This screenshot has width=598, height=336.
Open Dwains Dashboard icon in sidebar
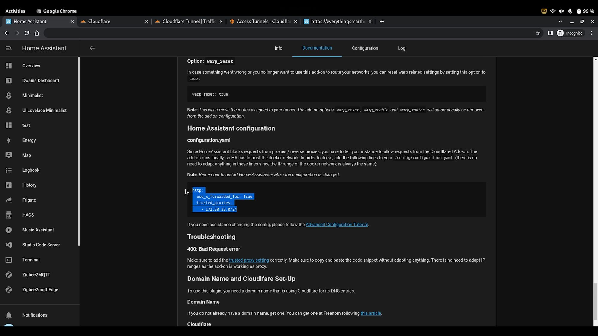click(x=9, y=81)
